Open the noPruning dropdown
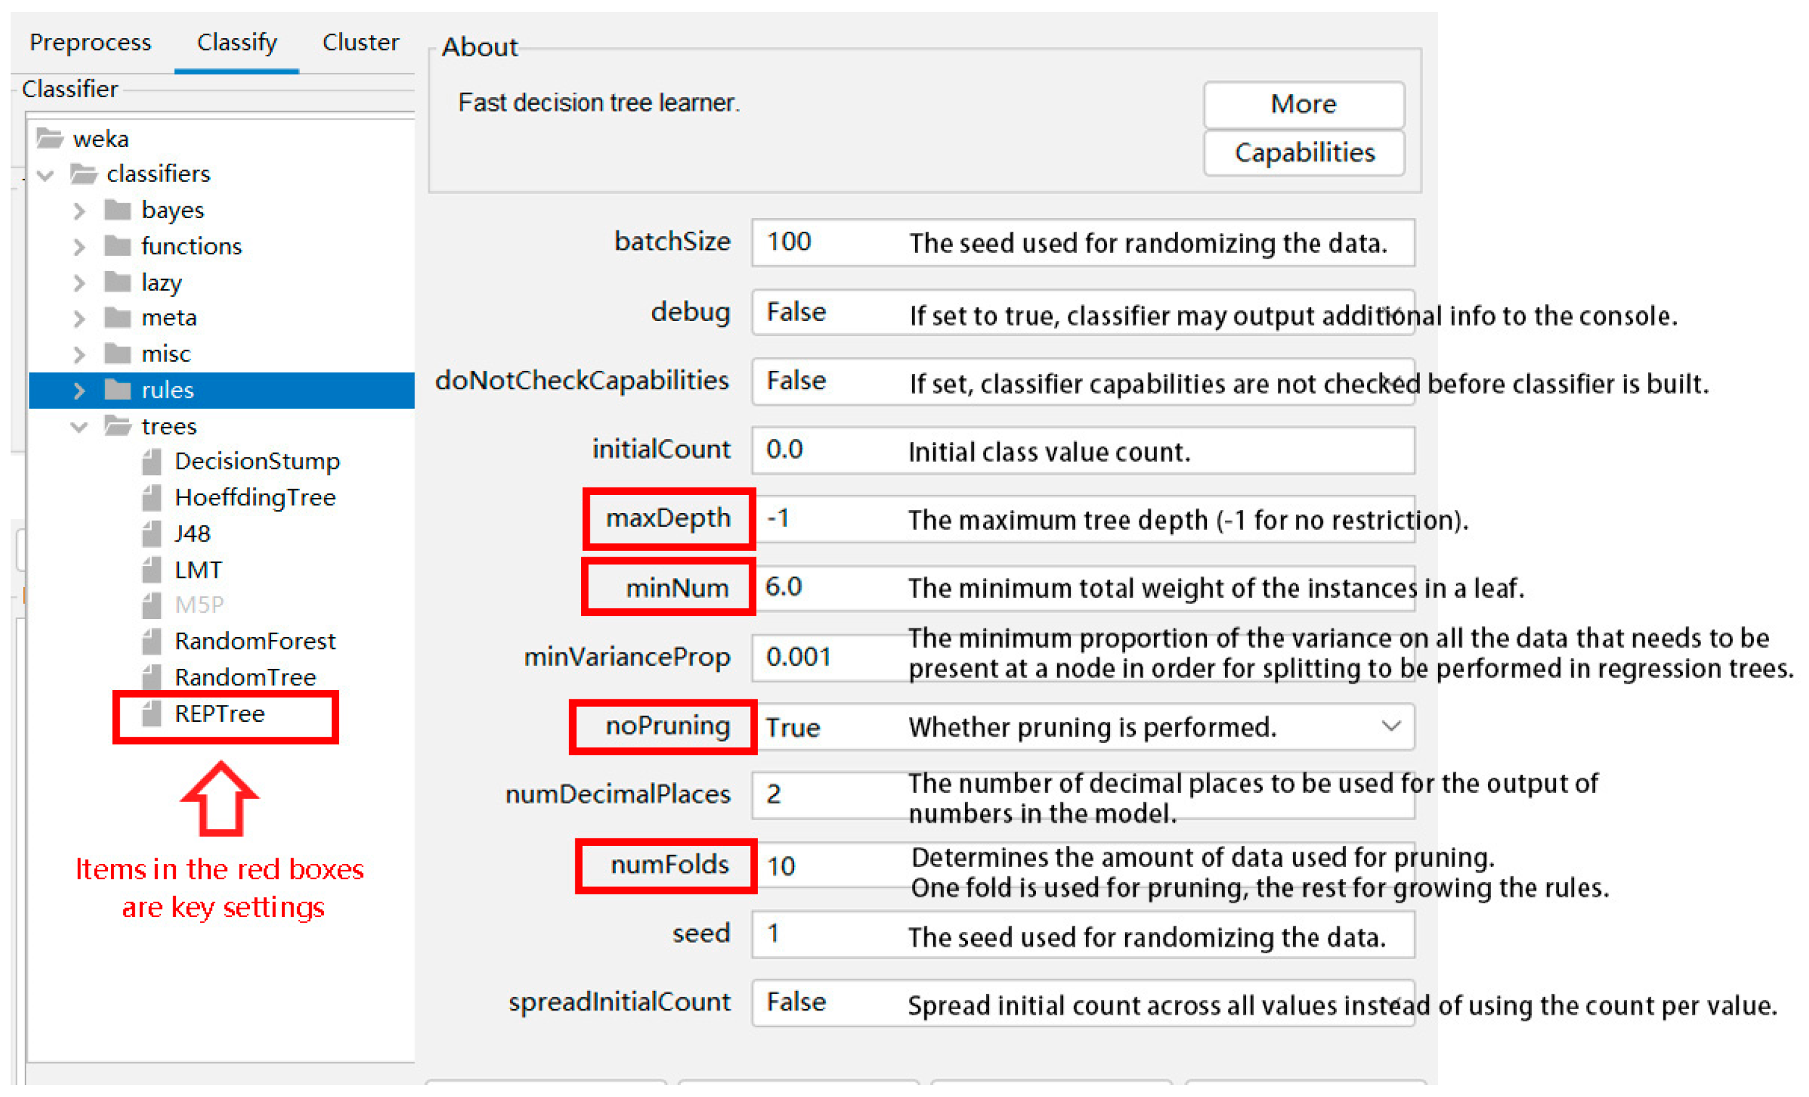Screen dimensions: 1809x1097 click(x=1389, y=726)
